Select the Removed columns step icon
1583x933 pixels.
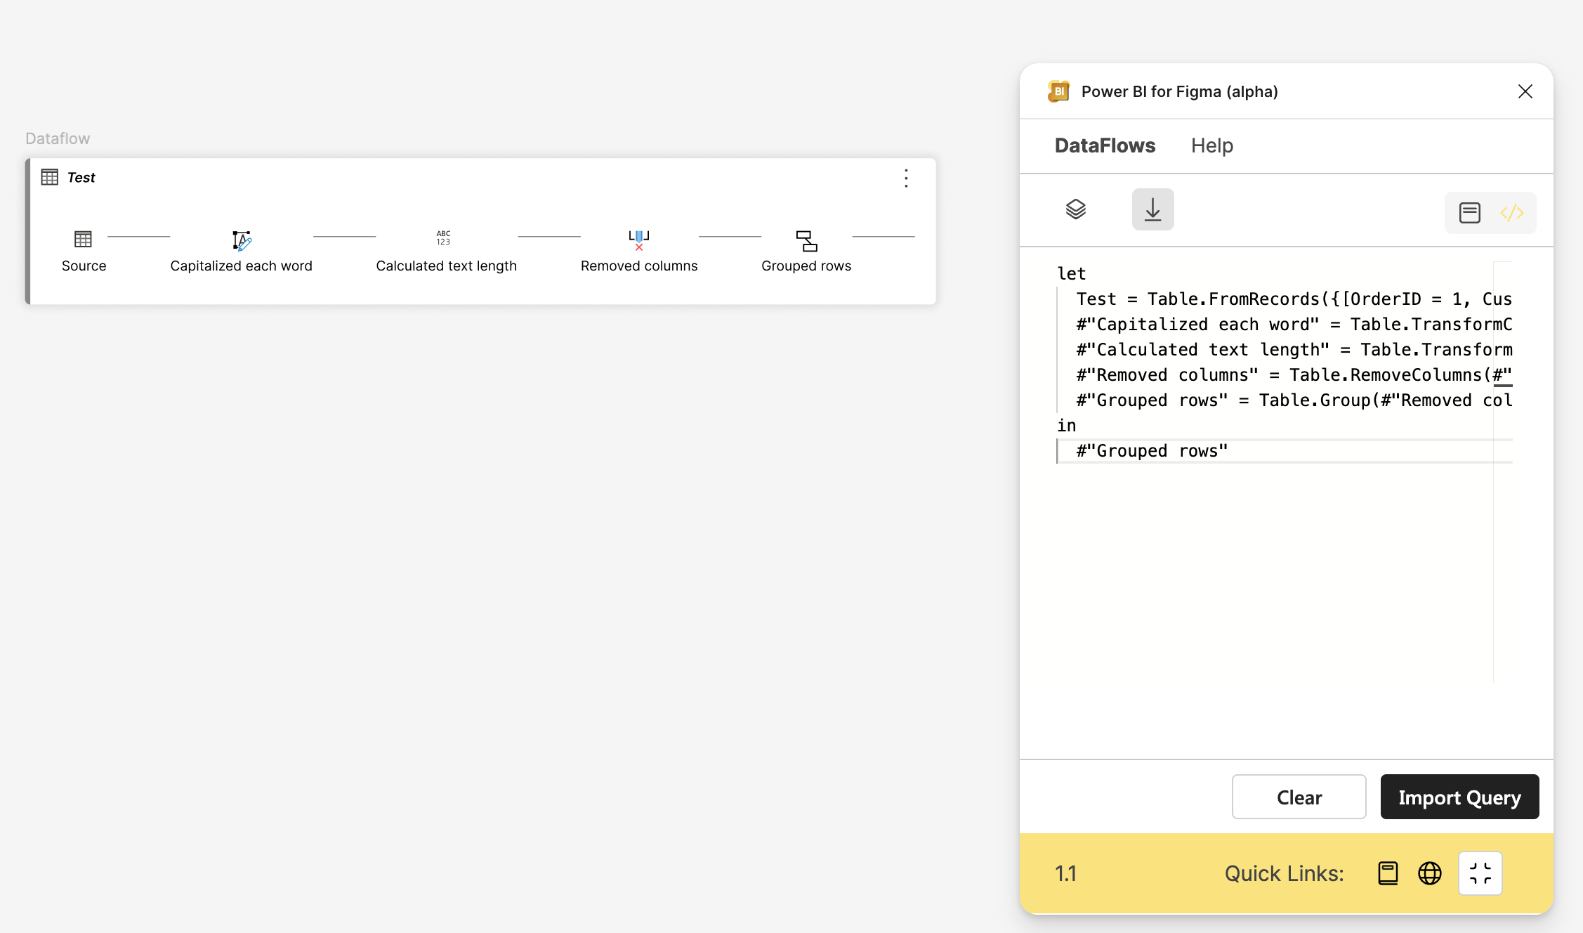(639, 240)
